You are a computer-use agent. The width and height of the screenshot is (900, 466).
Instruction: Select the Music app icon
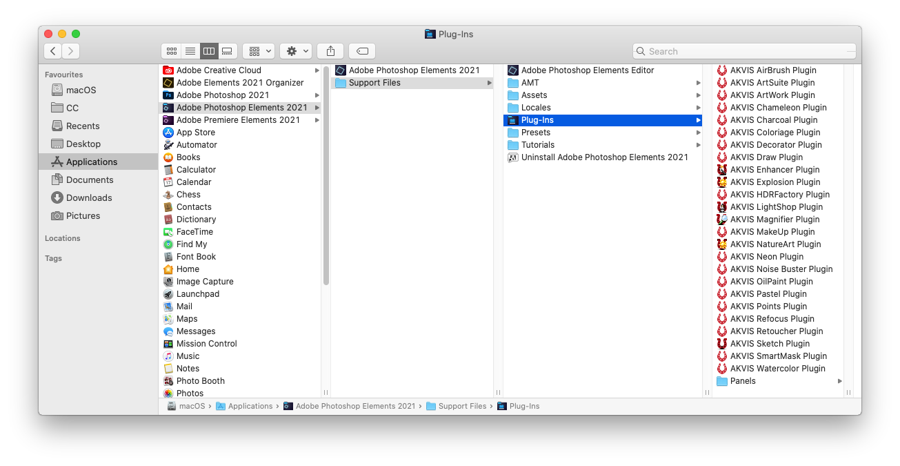(168, 356)
